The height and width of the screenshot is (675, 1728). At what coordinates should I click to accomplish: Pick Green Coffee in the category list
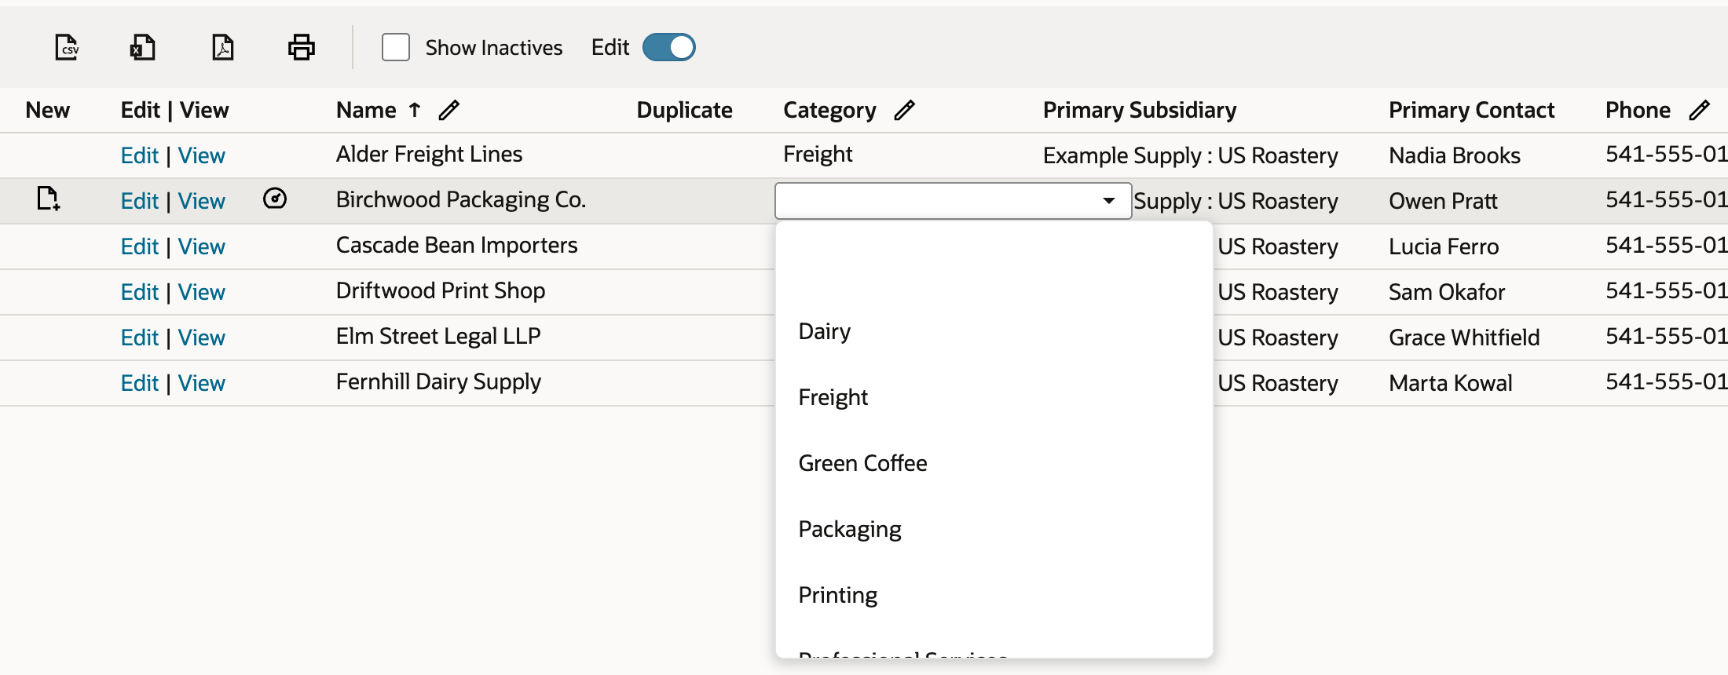[994, 463]
